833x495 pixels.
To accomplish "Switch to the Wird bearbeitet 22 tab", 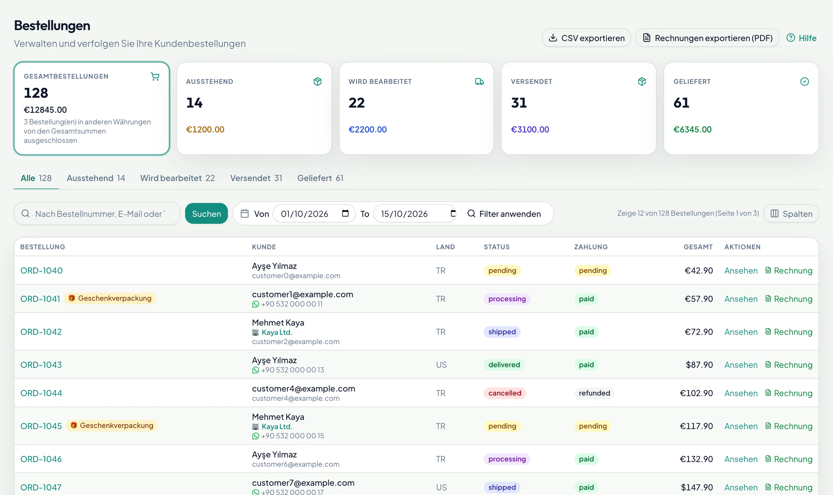I will tap(177, 178).
